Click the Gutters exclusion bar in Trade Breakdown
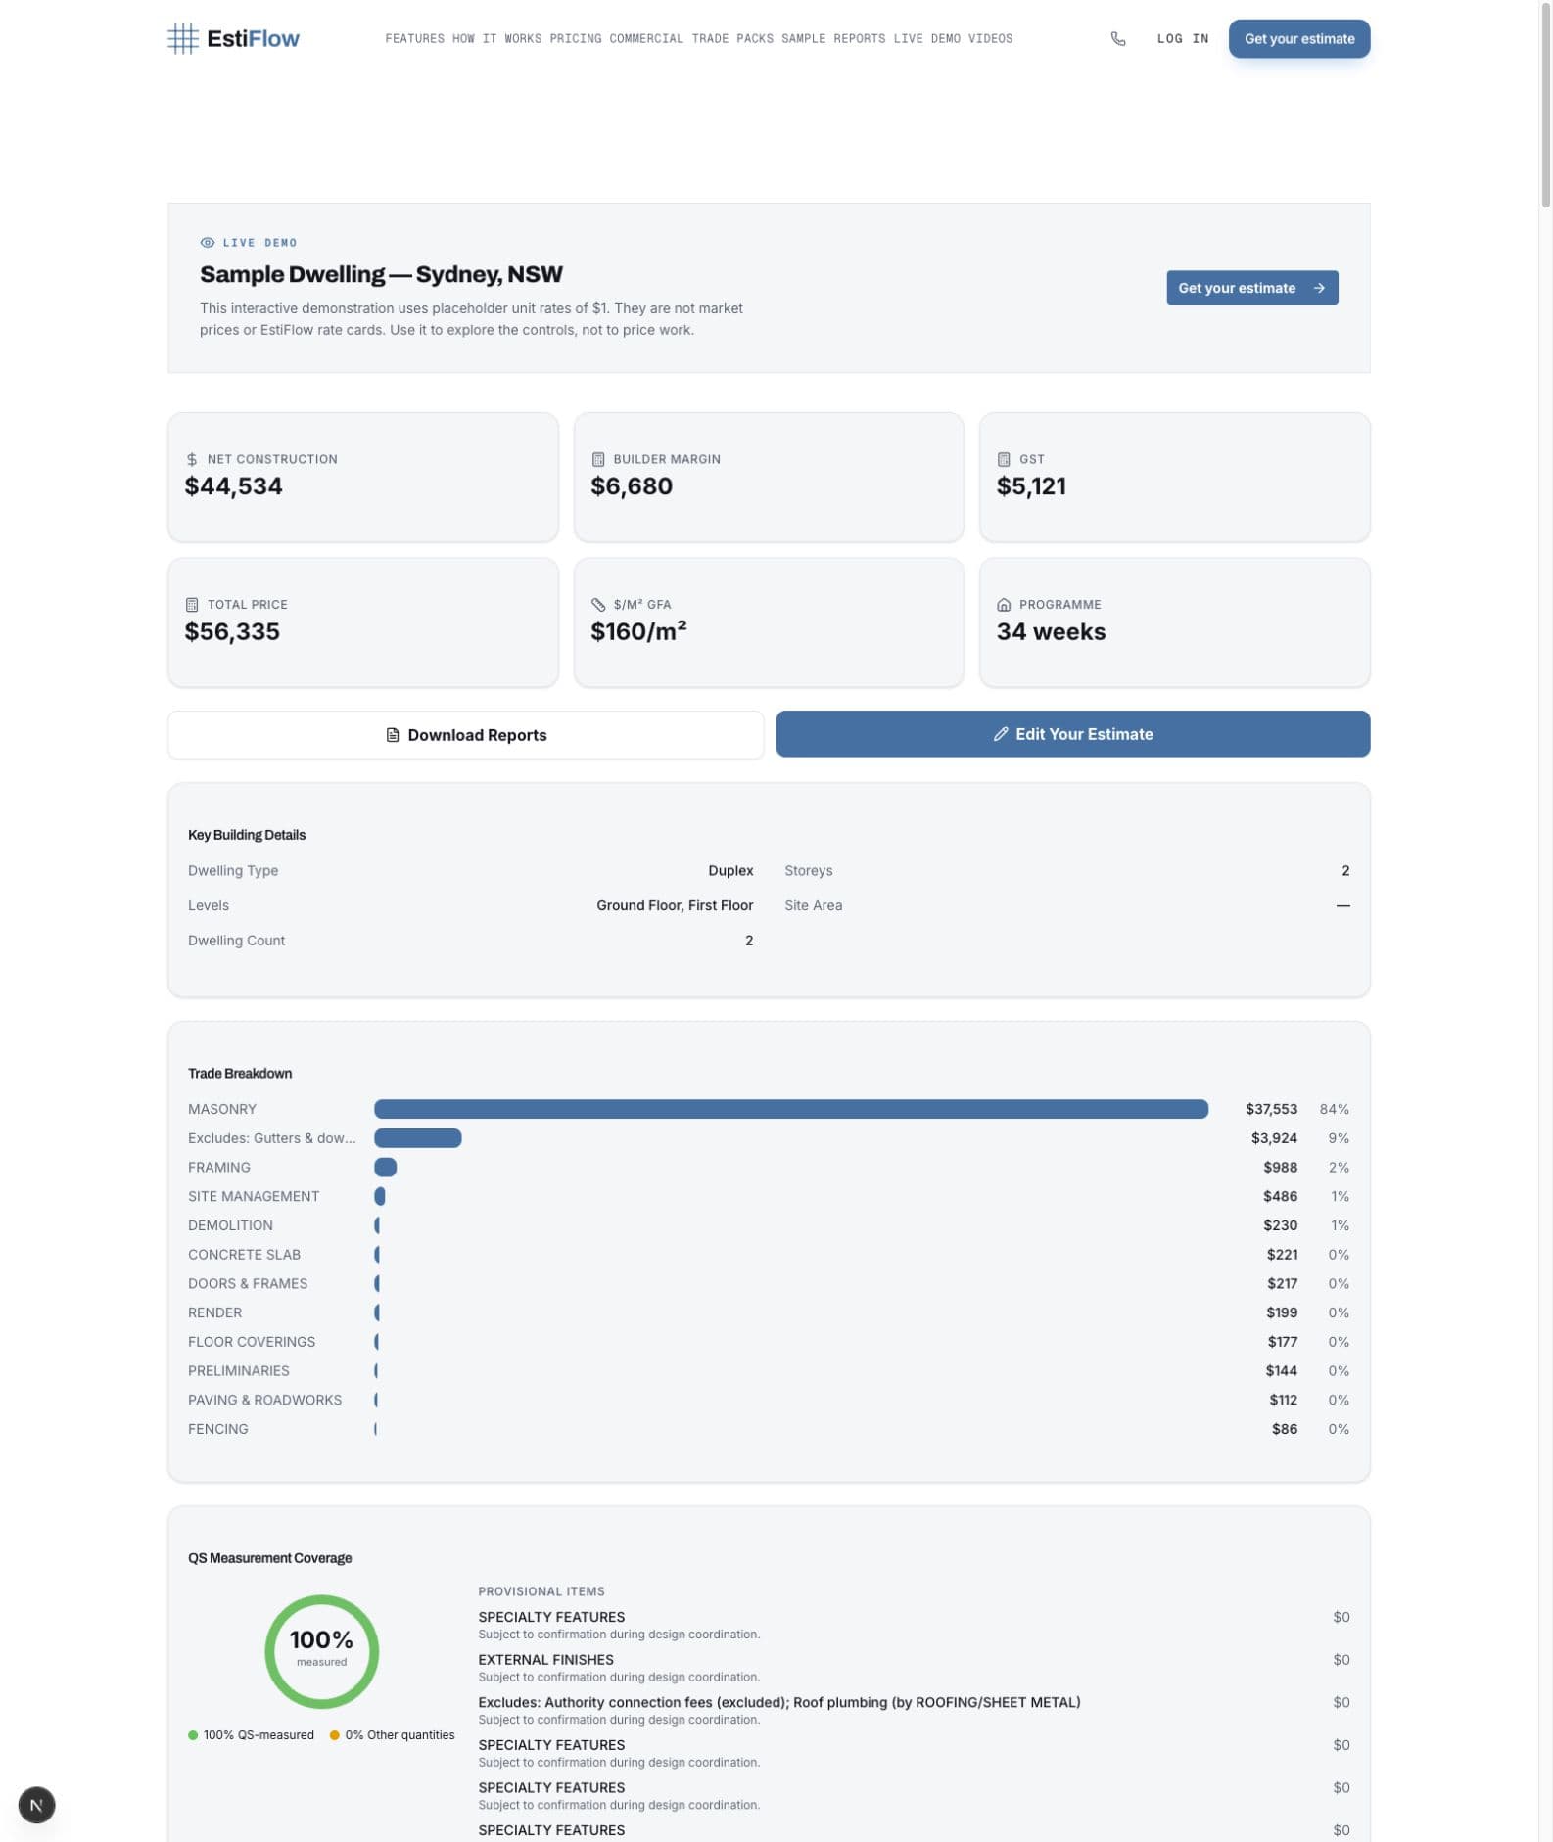The height and width of the screenshot is (1842, 1553). pos(418,1138)
